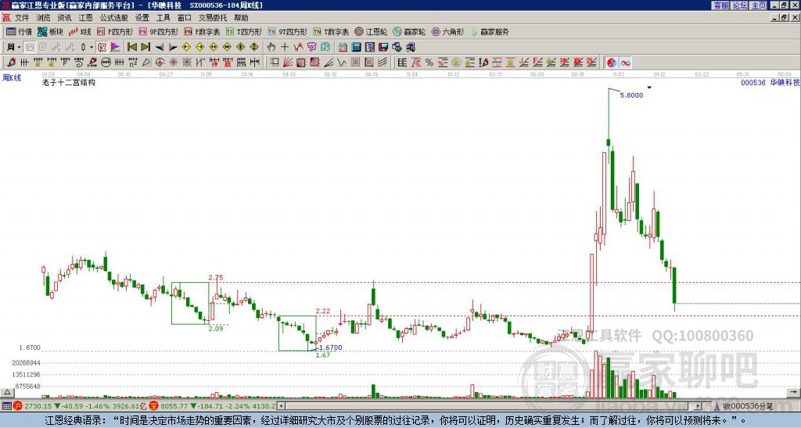Open the 窗口 menu
Viewport: 801px width, 428px height.
coord(185,18)
